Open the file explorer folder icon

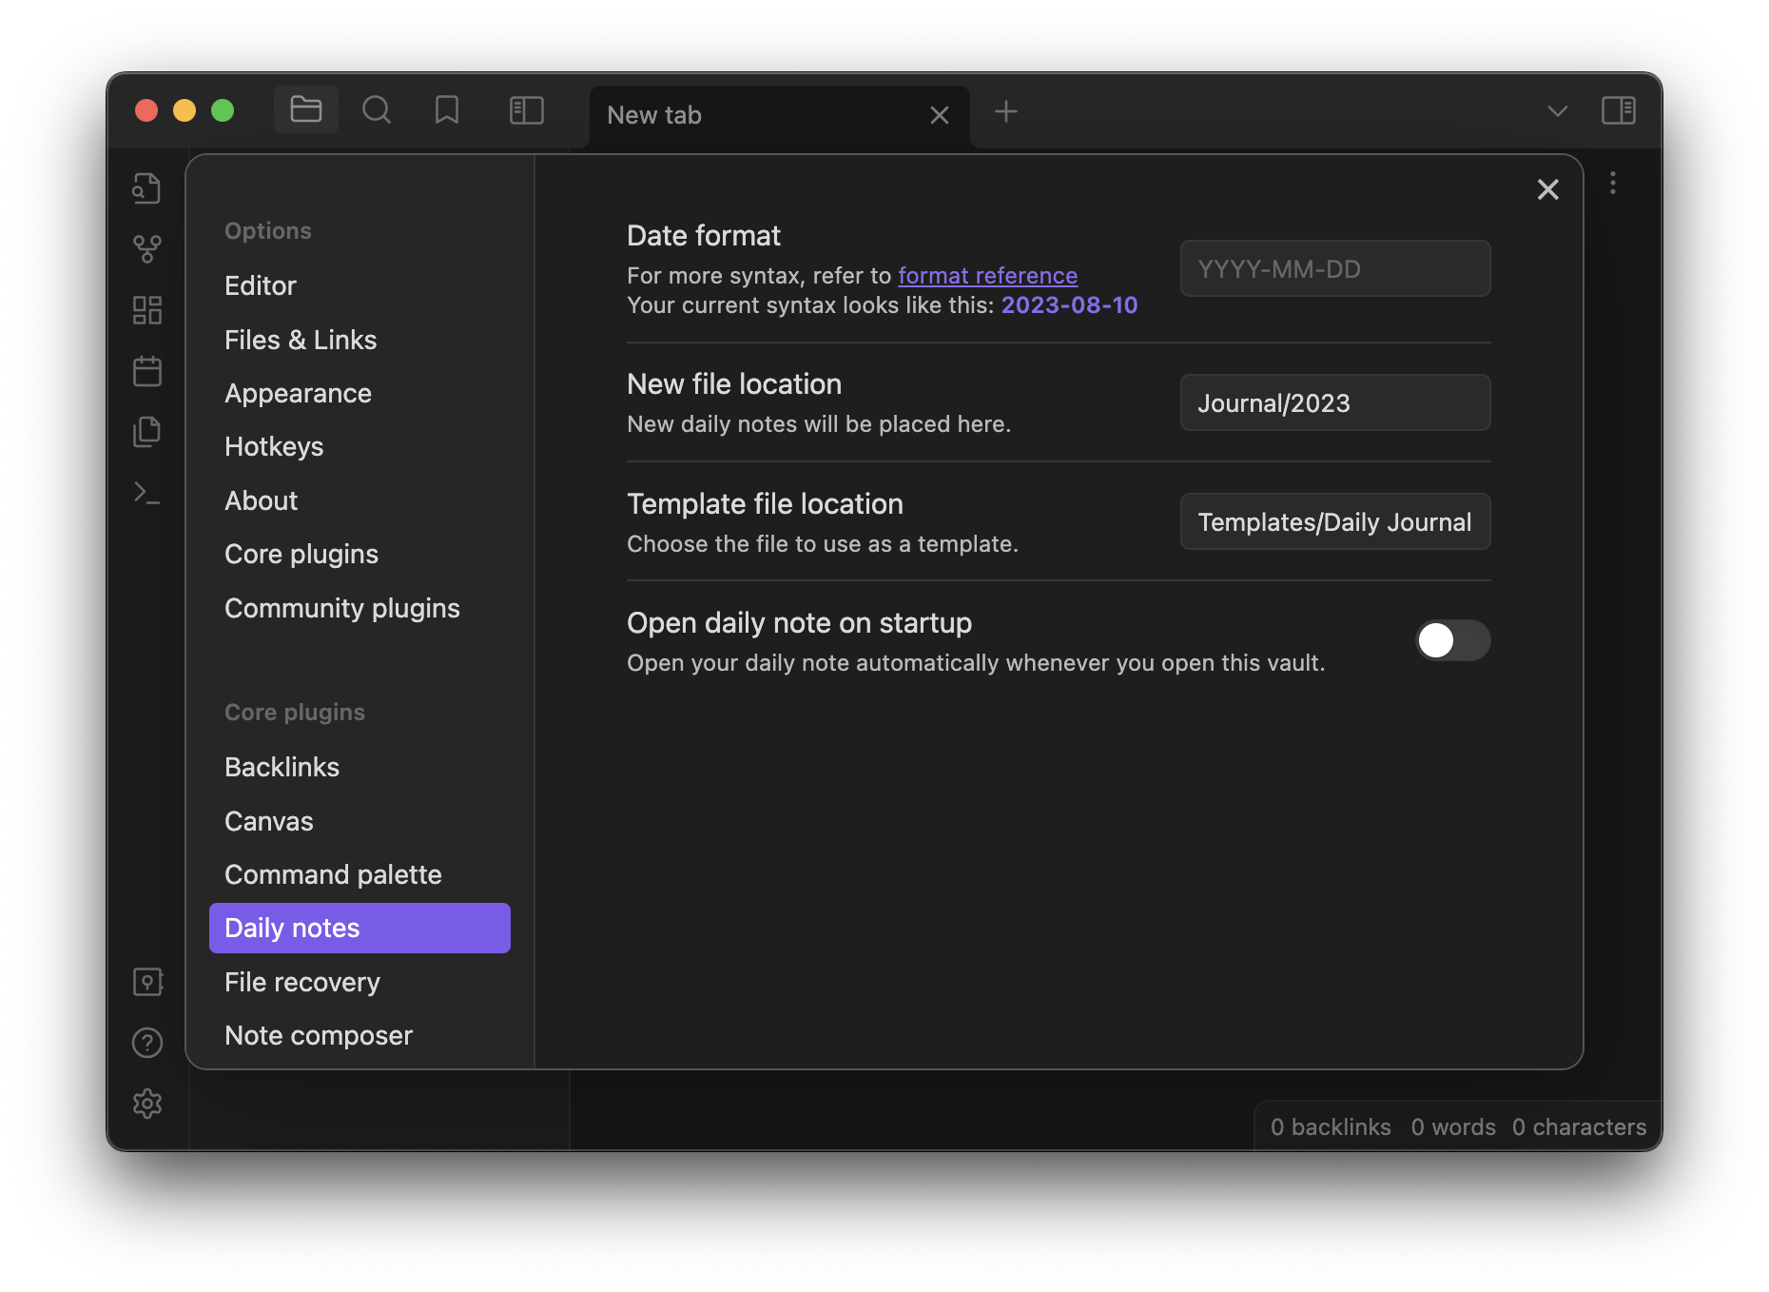click(x=305, y=110)
